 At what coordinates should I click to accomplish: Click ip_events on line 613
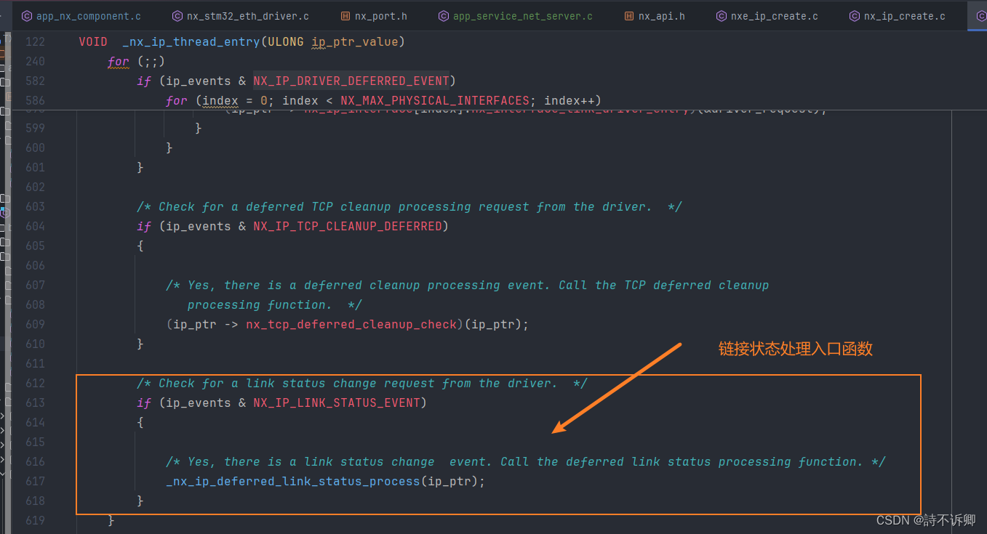point(199,402)
